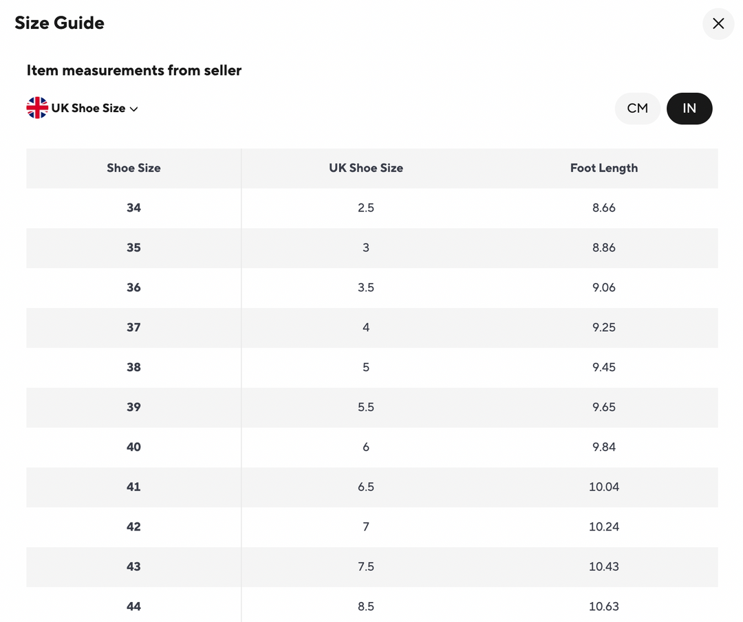Click foot length 8.86 value
This screenshot has height=622, width=743.
(603, 247)
